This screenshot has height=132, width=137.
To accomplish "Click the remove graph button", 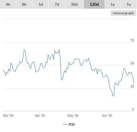I will tap(123, 13).
